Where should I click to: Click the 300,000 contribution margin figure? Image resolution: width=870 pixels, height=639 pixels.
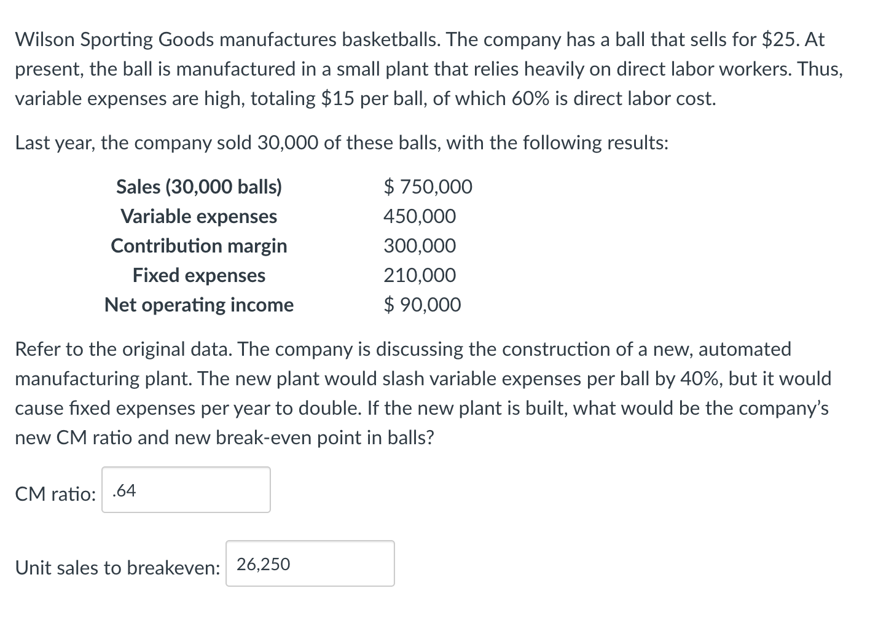click(419, 246)
